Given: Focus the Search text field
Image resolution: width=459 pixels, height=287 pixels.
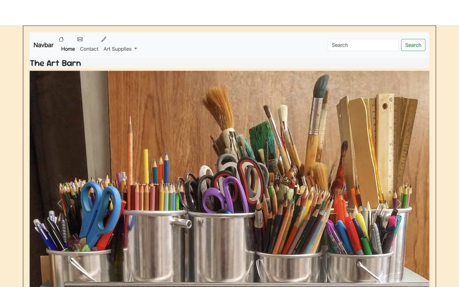Looking at the screenshot, I should [x=363, y=45].
